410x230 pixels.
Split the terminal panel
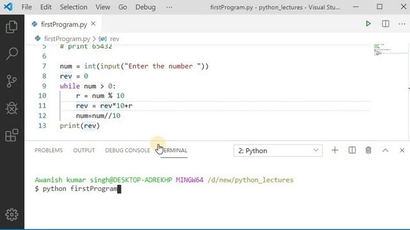352,150
